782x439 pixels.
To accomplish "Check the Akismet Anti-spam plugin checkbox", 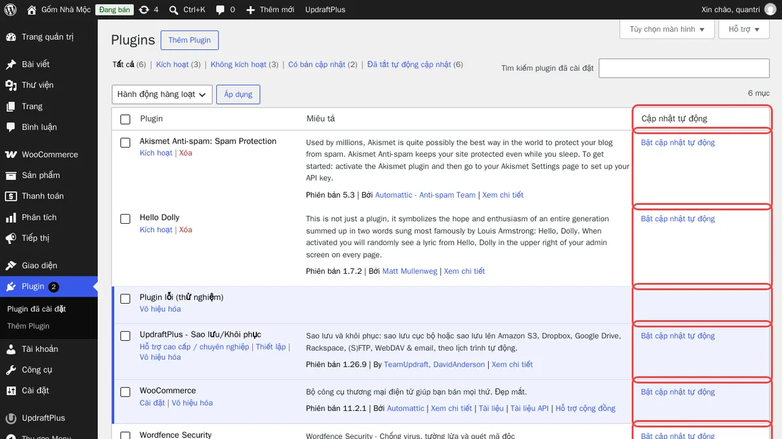I will coord(125,142).
